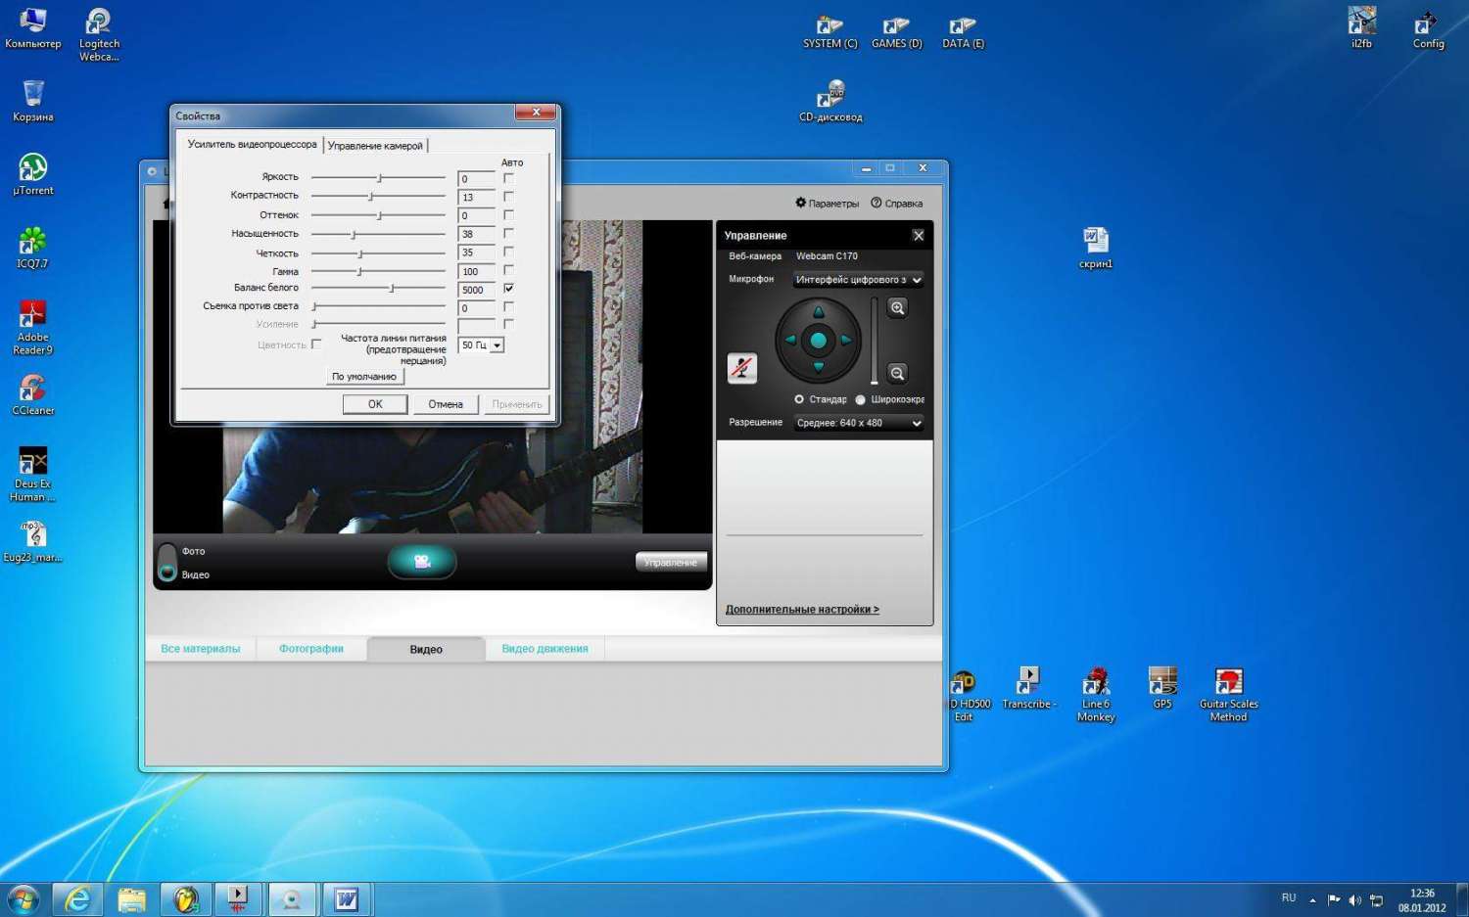Switch to the Управление камерой tab
Screen dimensions: 1469x917
click(x=375, y=146)
